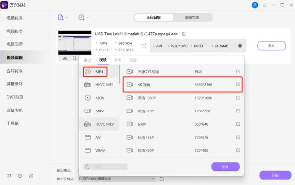Choose the 4K 视频 3840*2160 preset

coord(183,85)
